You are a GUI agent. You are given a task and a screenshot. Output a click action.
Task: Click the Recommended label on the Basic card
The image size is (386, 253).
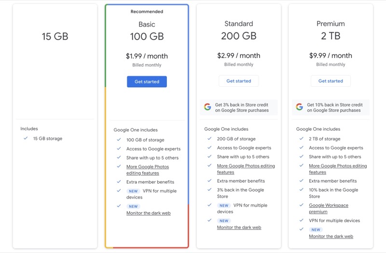point(147,12)
